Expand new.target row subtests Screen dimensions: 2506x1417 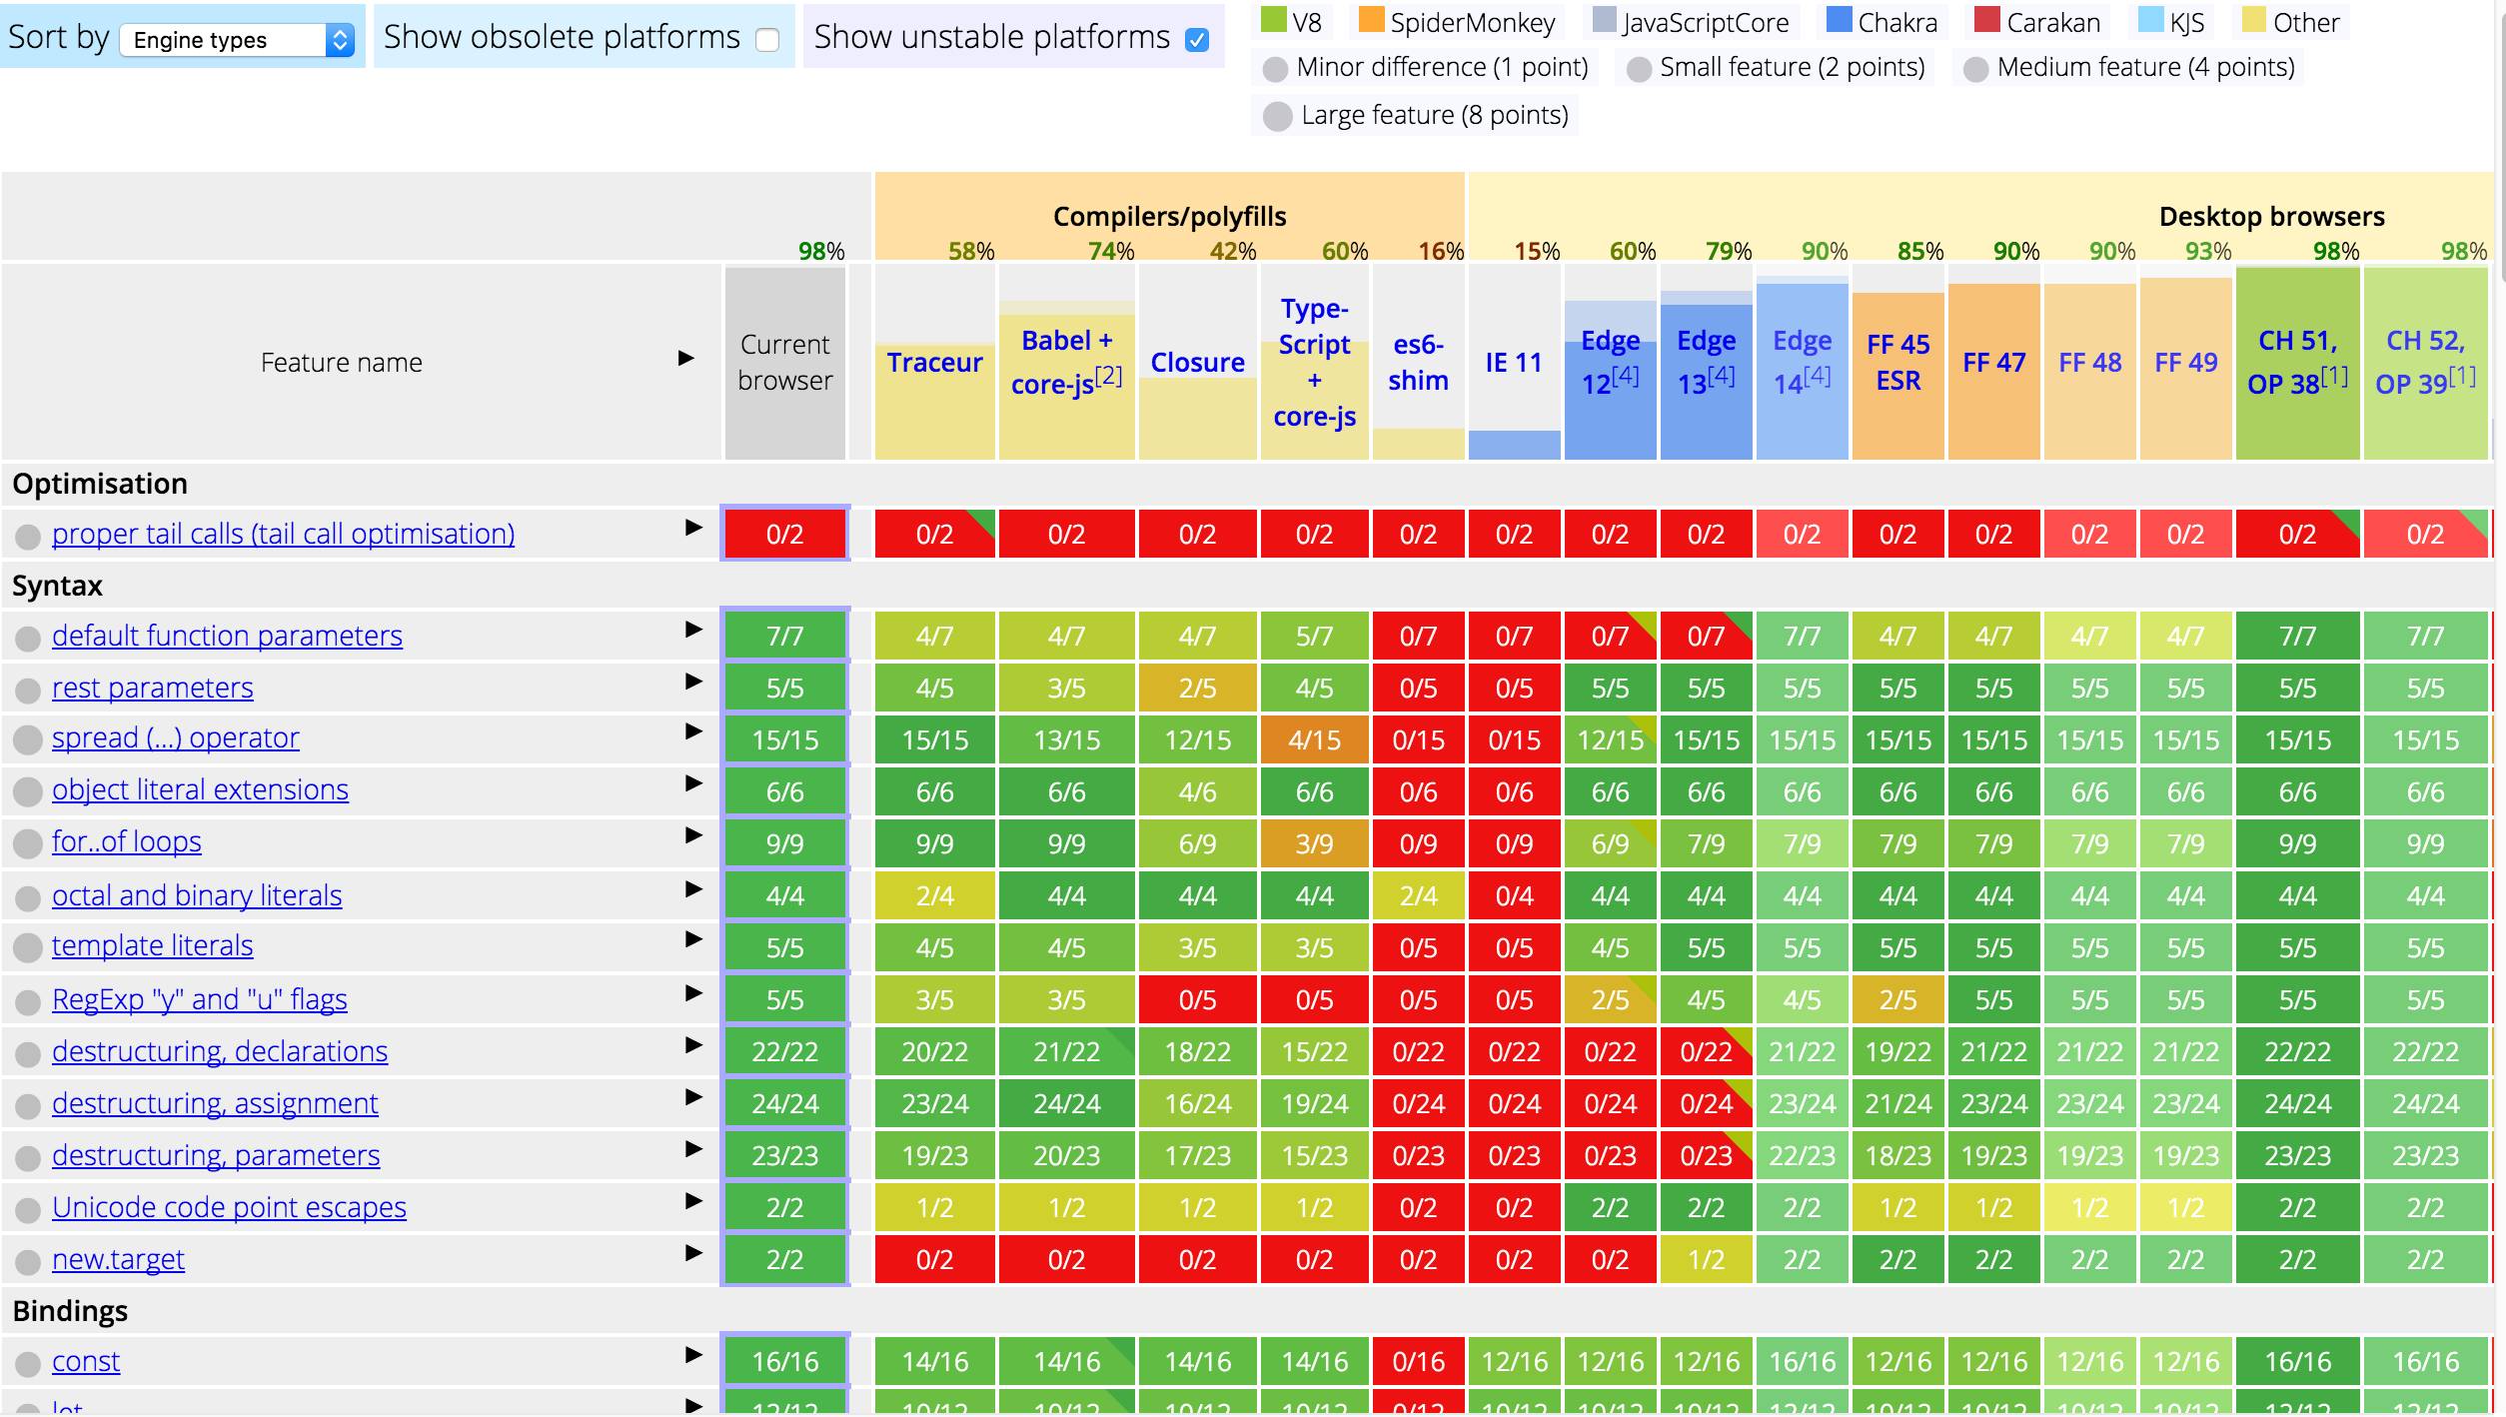point(693,1253)
